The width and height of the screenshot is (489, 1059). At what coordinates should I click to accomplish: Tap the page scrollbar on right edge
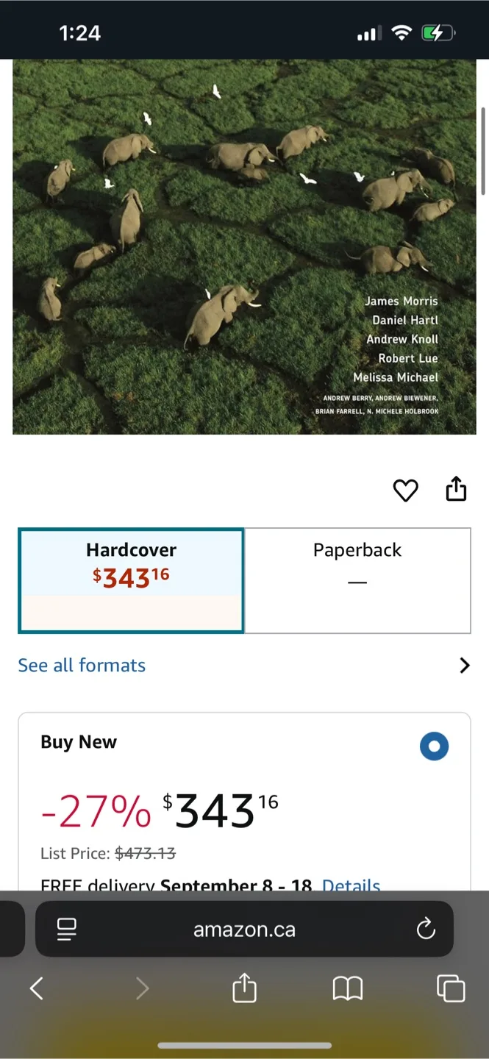click(x=483, y=151)
